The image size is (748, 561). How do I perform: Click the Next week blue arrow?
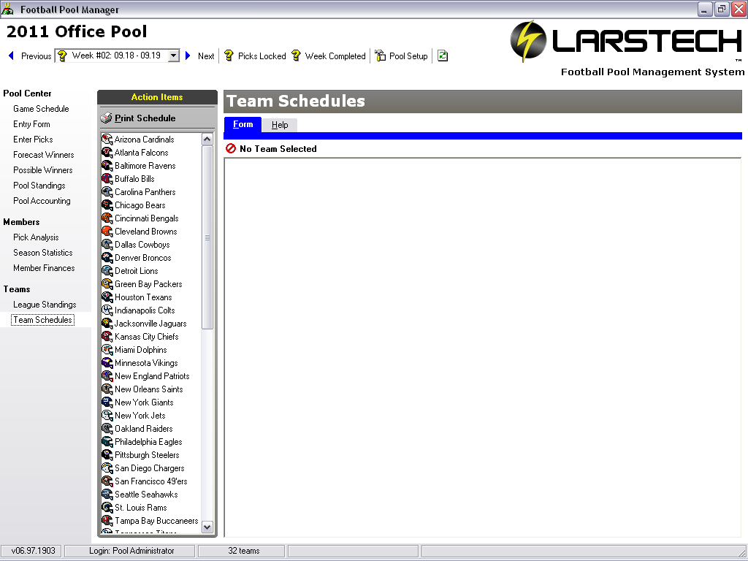tap(188, 56)
